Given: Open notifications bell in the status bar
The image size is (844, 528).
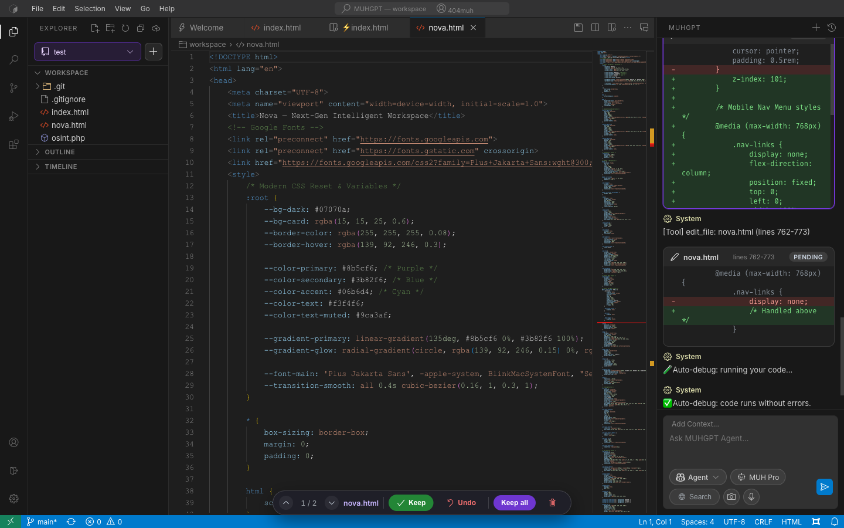Looking at the screenshot, I should pyautogui.click(x=835, y=522).
